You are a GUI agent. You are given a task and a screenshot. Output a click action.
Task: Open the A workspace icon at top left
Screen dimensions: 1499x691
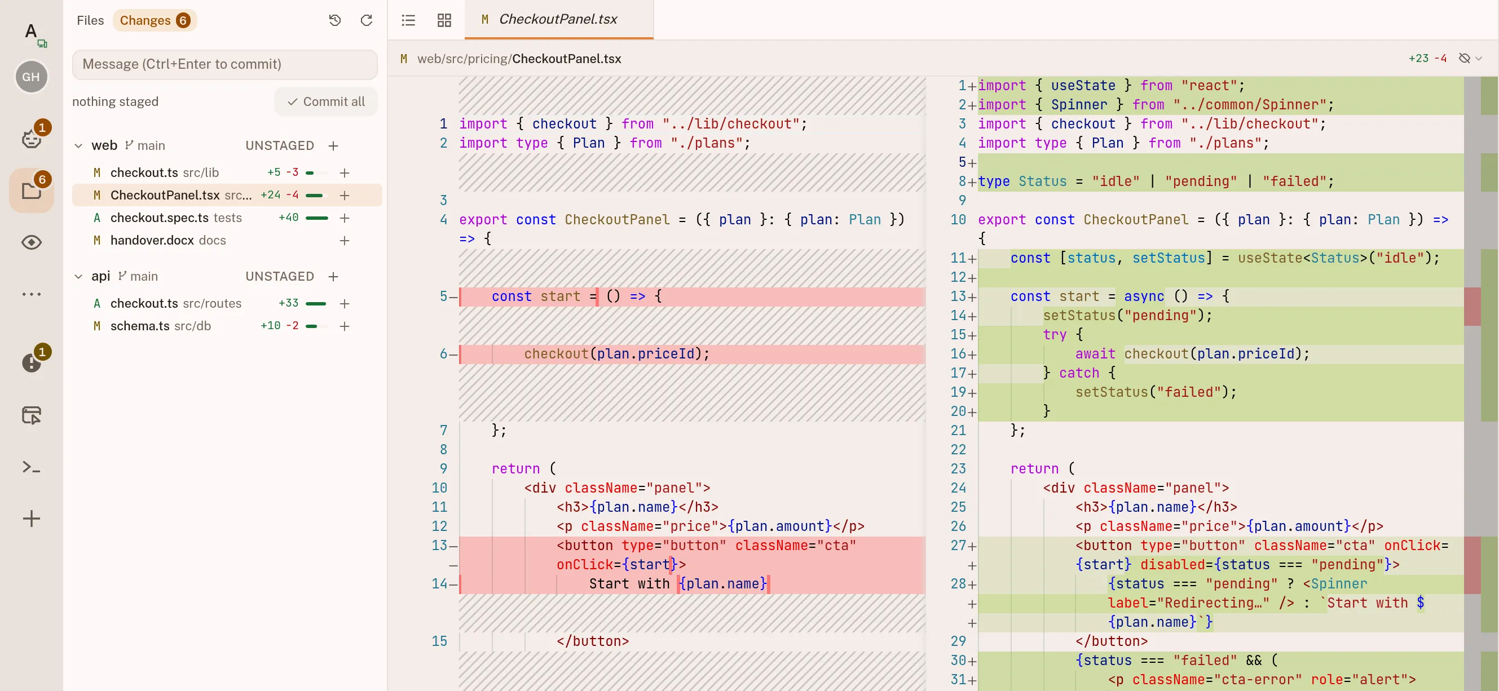(32, 32)
